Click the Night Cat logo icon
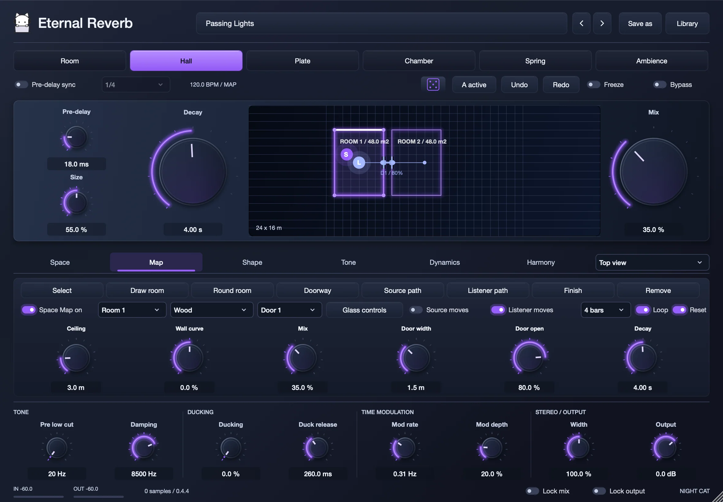This screenshot has height=502, width=723. 22,23
